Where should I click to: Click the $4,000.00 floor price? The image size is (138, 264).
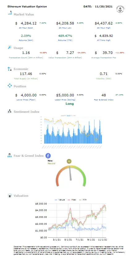pos(26,95)
